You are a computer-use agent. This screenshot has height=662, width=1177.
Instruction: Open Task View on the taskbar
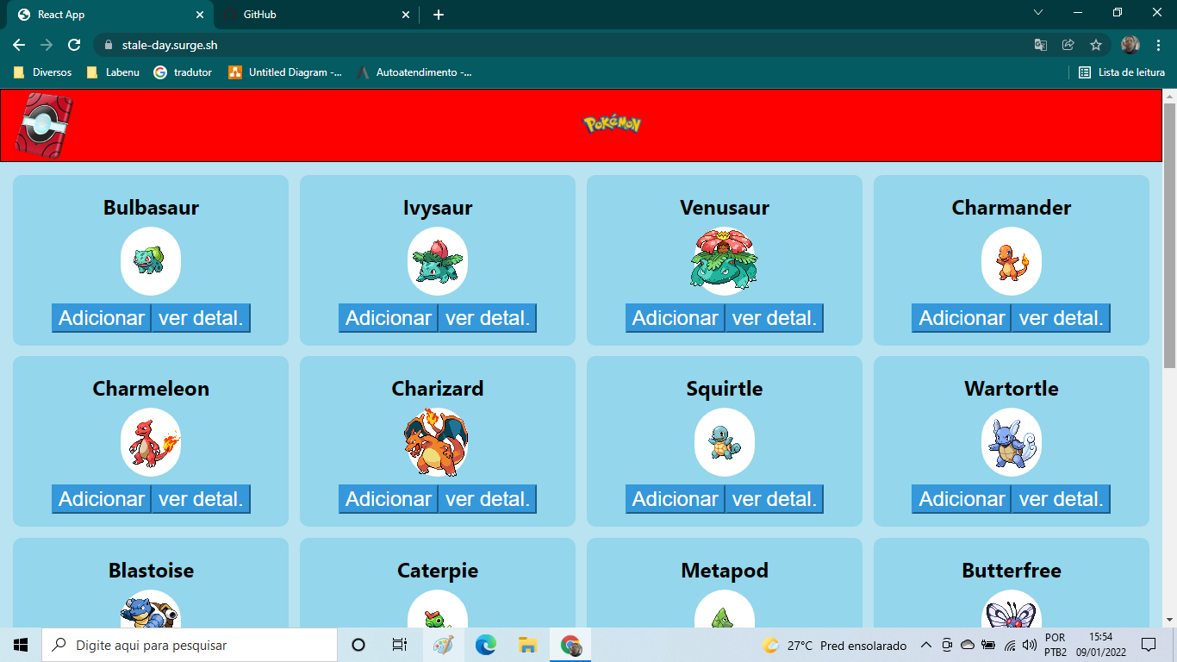pos(400,645)
